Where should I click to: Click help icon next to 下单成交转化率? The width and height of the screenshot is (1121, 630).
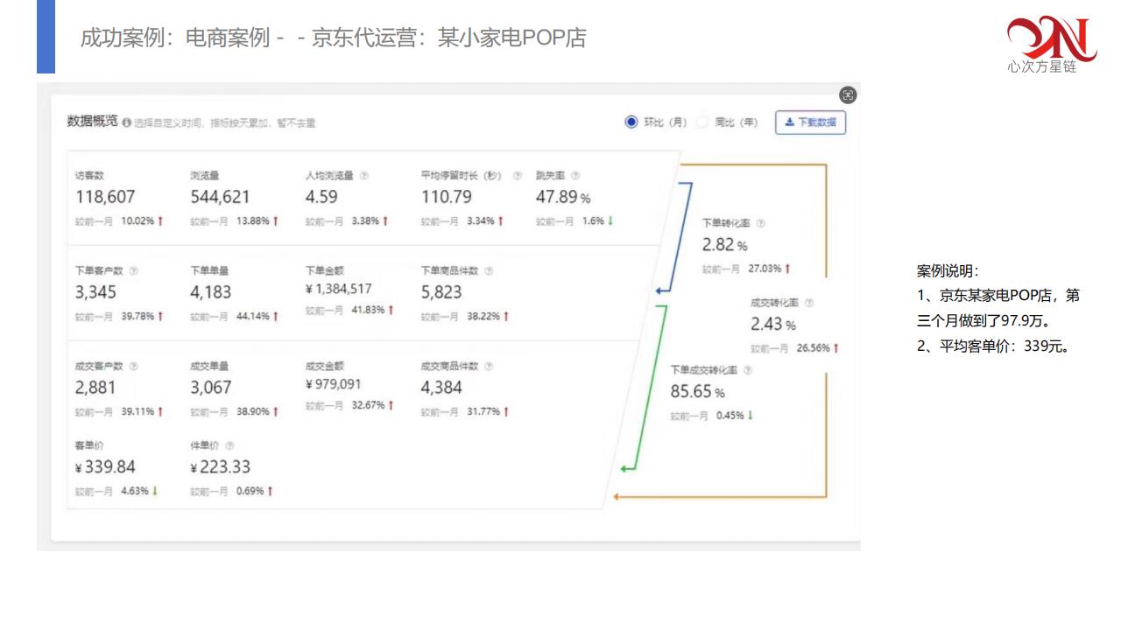pyautogui.click(x=747, y=370)
